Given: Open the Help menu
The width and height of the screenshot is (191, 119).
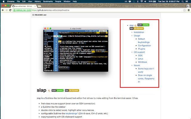Looking at the screenshot, I should pos(75,1).
